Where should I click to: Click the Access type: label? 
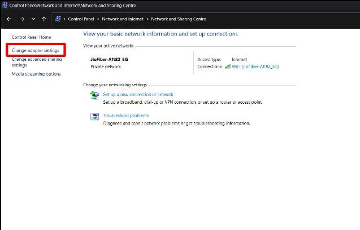click(x=209, y=59)
